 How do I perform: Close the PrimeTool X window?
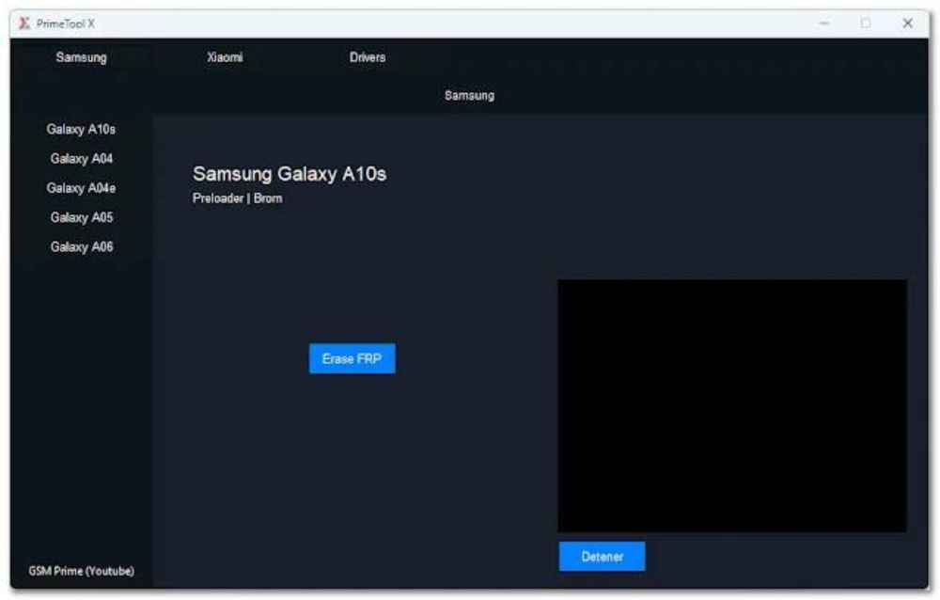click(x=908, y=24)
